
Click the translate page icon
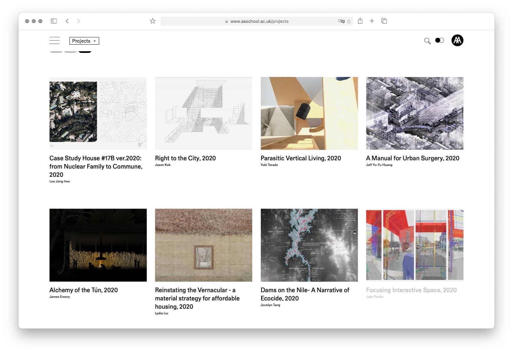point(341,21)
